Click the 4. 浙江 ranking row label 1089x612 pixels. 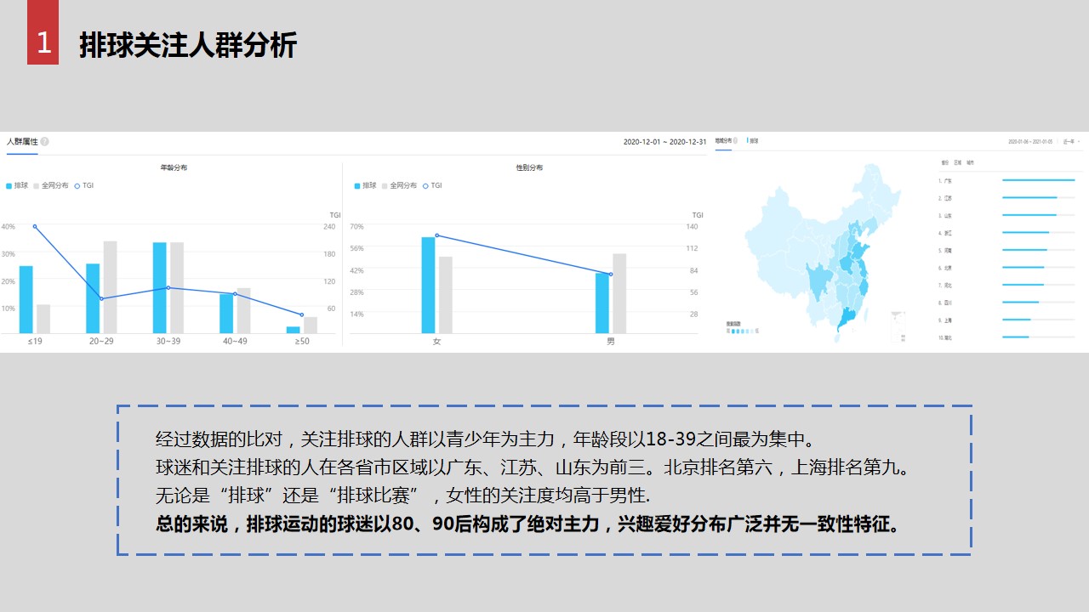point(945,233)
